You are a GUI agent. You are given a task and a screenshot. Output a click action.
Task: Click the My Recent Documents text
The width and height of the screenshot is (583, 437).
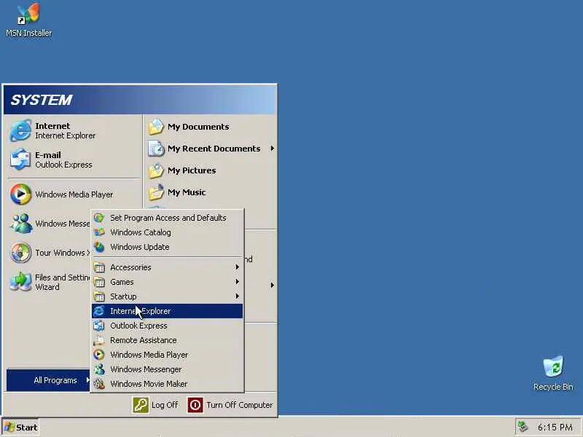pyautogui.click(x=214, y=149)
